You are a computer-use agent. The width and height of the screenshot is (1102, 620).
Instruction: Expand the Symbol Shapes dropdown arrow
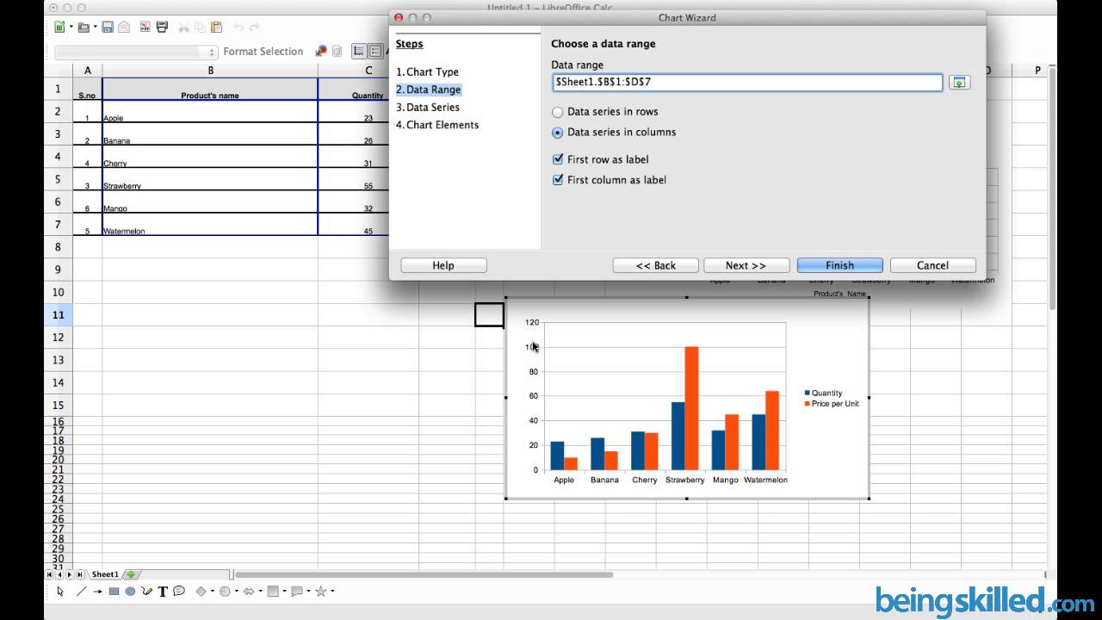[x=237, y=591]
